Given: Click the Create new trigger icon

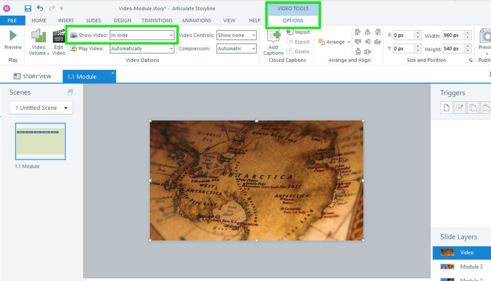Looking at the screenshot, I should (x=447, y=108).
